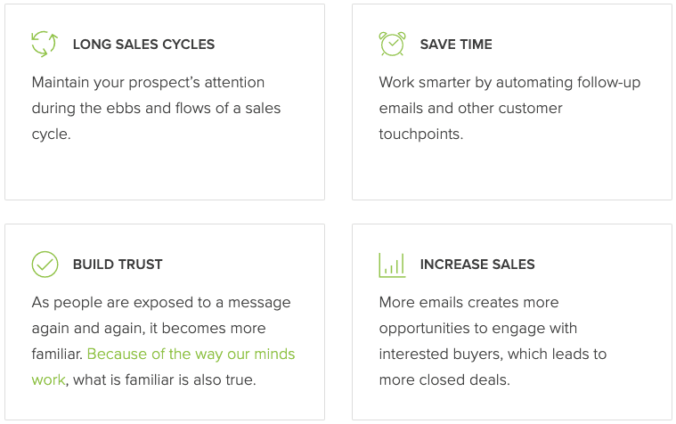Select the Increase Sales heading
The image size is (676, 424).
[x=477, y=265]
